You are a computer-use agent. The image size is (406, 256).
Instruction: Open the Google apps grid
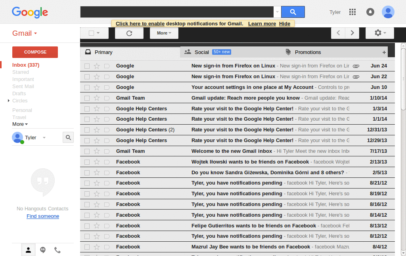click(x=352, y=12)
